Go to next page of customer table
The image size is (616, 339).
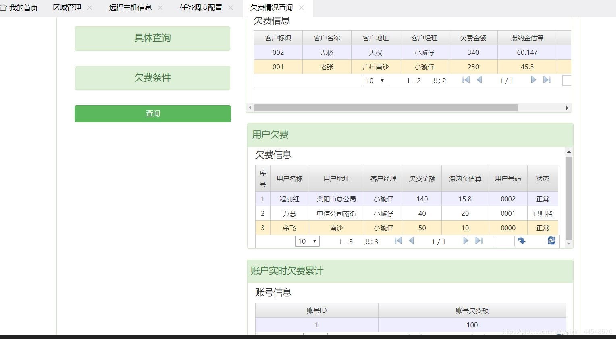[533, 80]
